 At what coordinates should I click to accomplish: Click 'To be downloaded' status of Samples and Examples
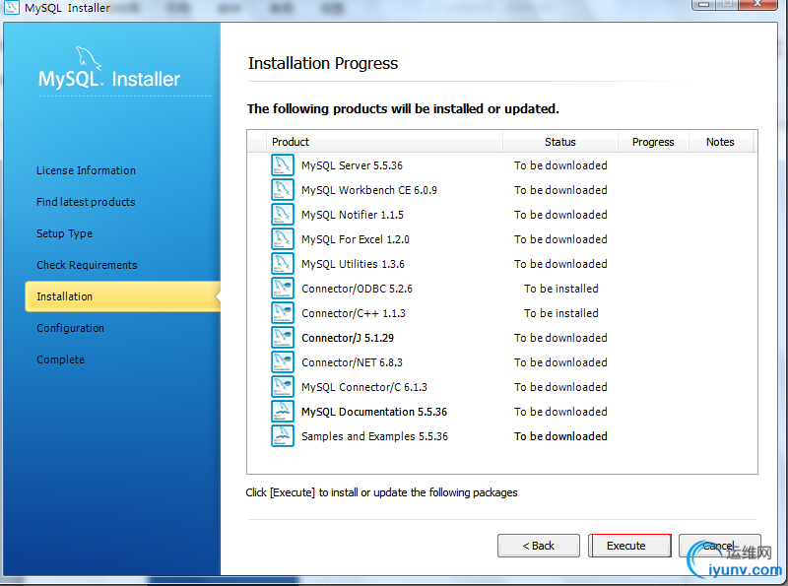tap(560, 436)
